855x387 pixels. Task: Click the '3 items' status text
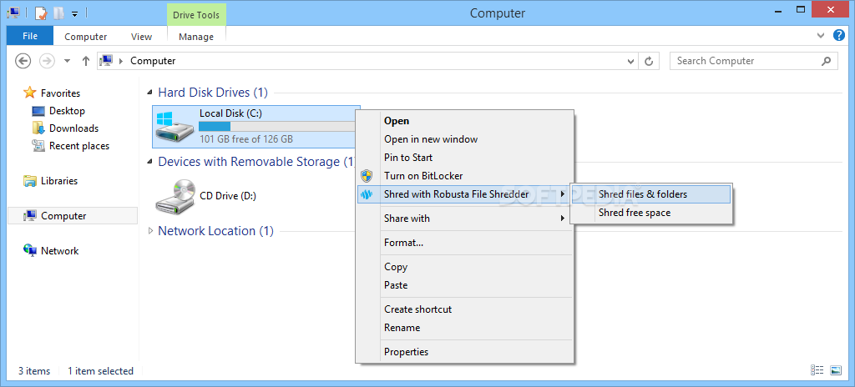click(x=33, y=371)
